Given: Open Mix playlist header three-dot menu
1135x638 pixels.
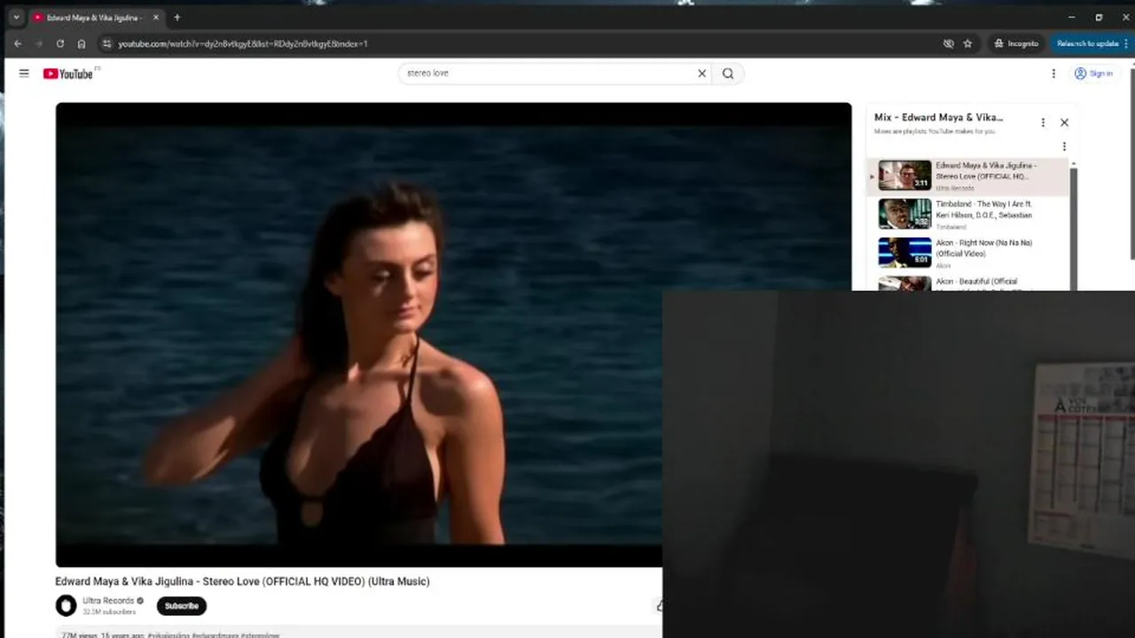Looking at the screenshot, I should 1043,122.
